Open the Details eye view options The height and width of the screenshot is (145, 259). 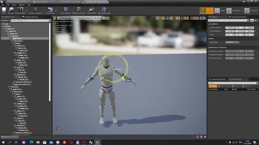256,21
